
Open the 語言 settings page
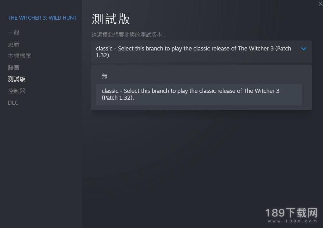[14, 67]
